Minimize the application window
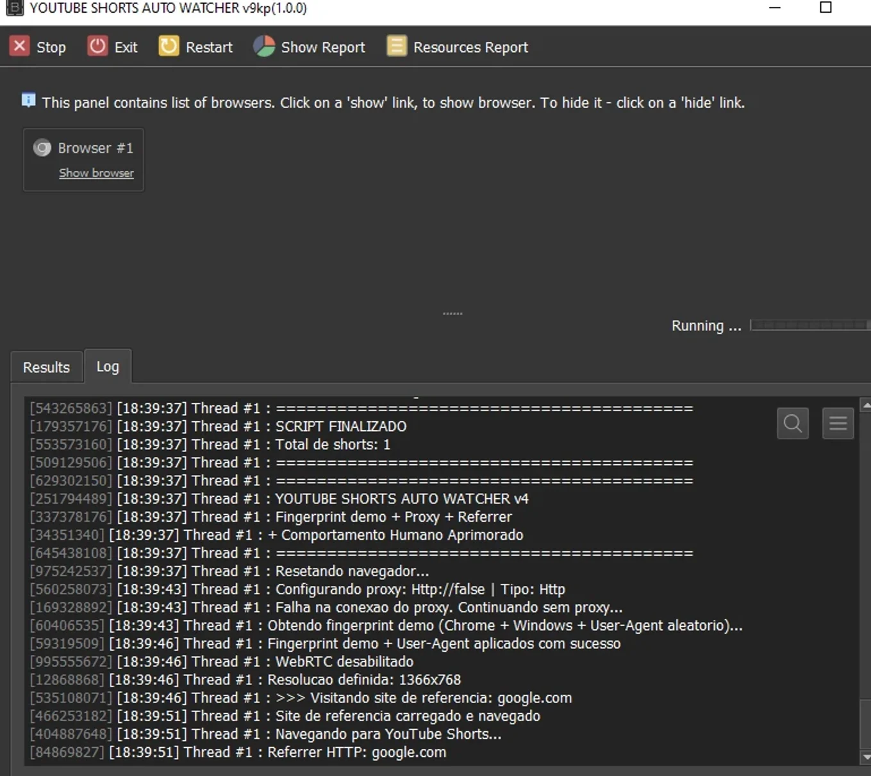 coord(775,8)
